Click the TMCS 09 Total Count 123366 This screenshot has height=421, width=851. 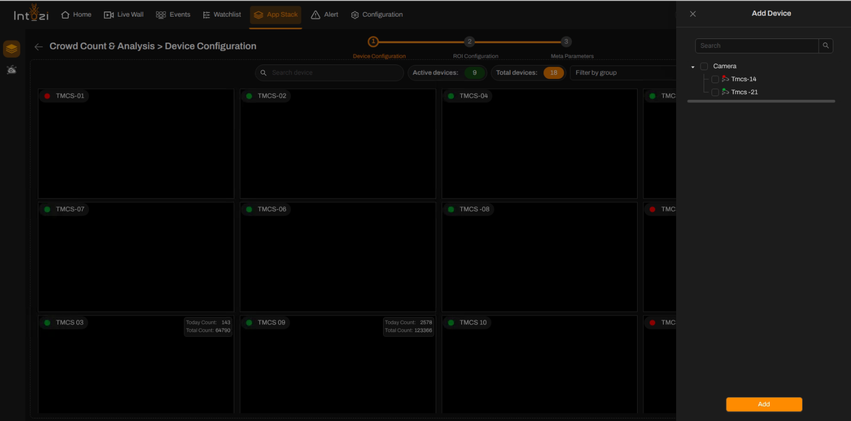[x=409, y=331]
